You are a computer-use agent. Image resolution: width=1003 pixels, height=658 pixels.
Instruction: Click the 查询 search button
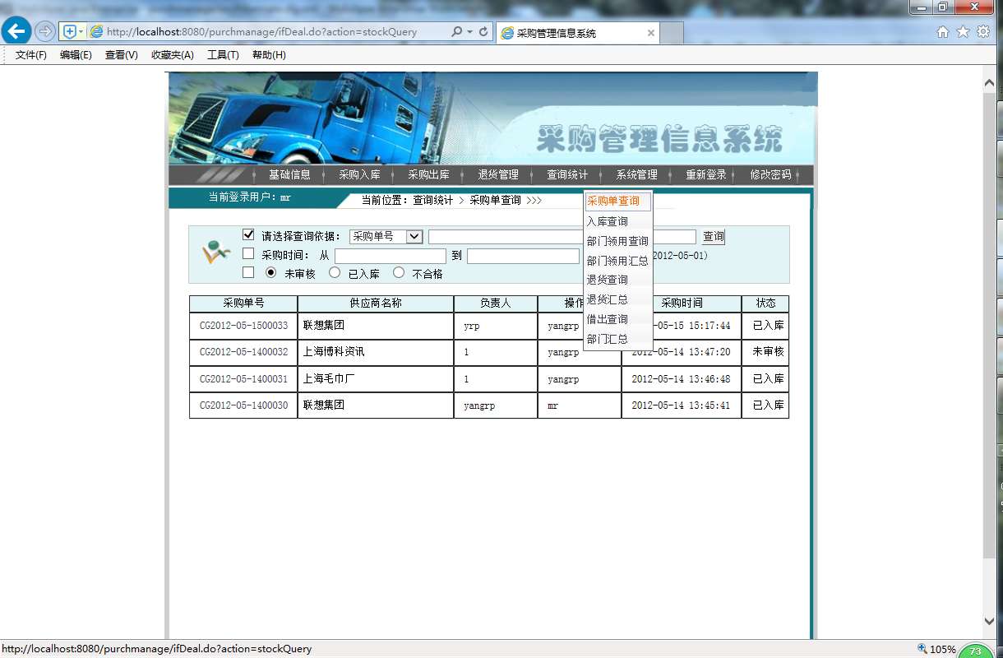tap(710, 236)
